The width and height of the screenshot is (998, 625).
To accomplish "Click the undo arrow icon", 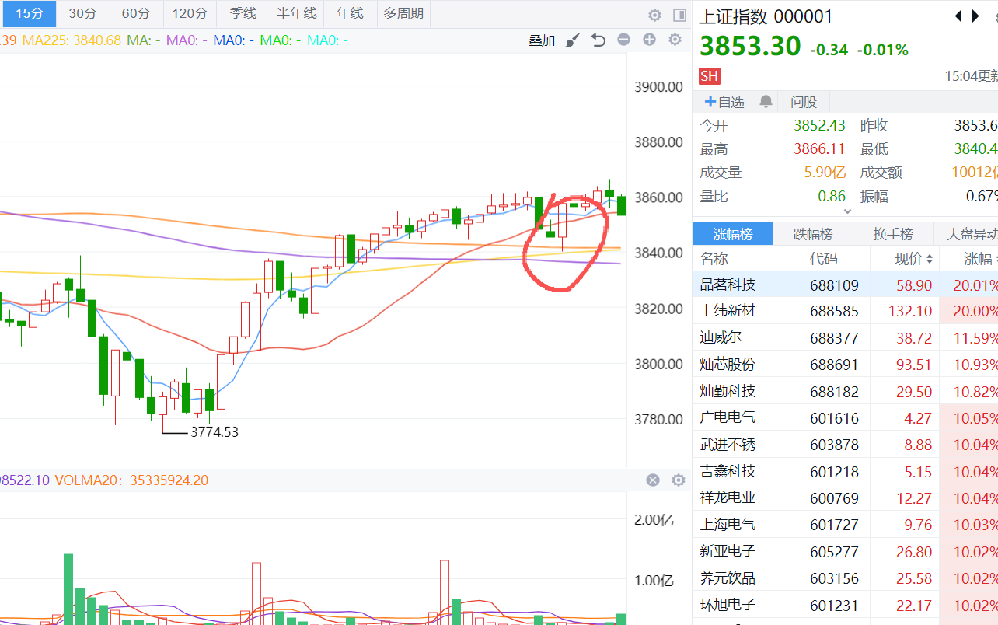I will (x=598, y=40).
